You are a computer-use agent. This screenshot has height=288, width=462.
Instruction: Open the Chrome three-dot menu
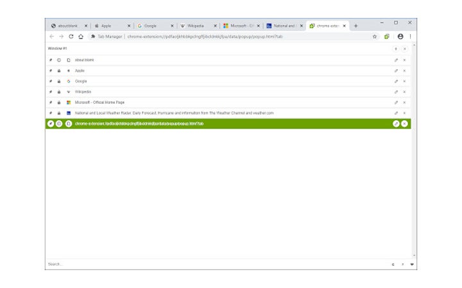(x=411, y=36)
